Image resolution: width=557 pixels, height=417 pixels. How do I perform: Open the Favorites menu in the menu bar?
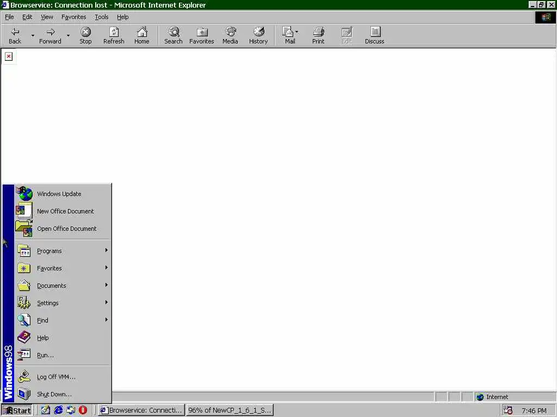(73, 17)
